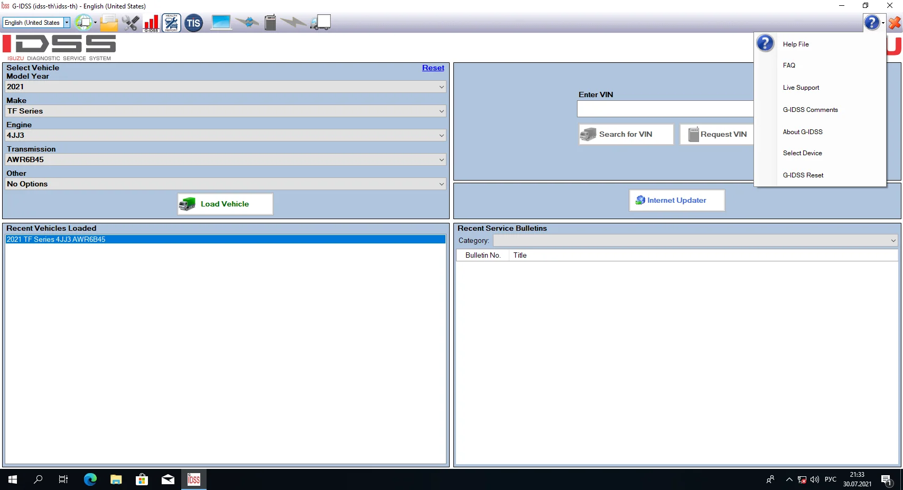The width and height of the screenshot is (903, 490).
Task: Click the blue question mark help icon
Action: point(872,23)
